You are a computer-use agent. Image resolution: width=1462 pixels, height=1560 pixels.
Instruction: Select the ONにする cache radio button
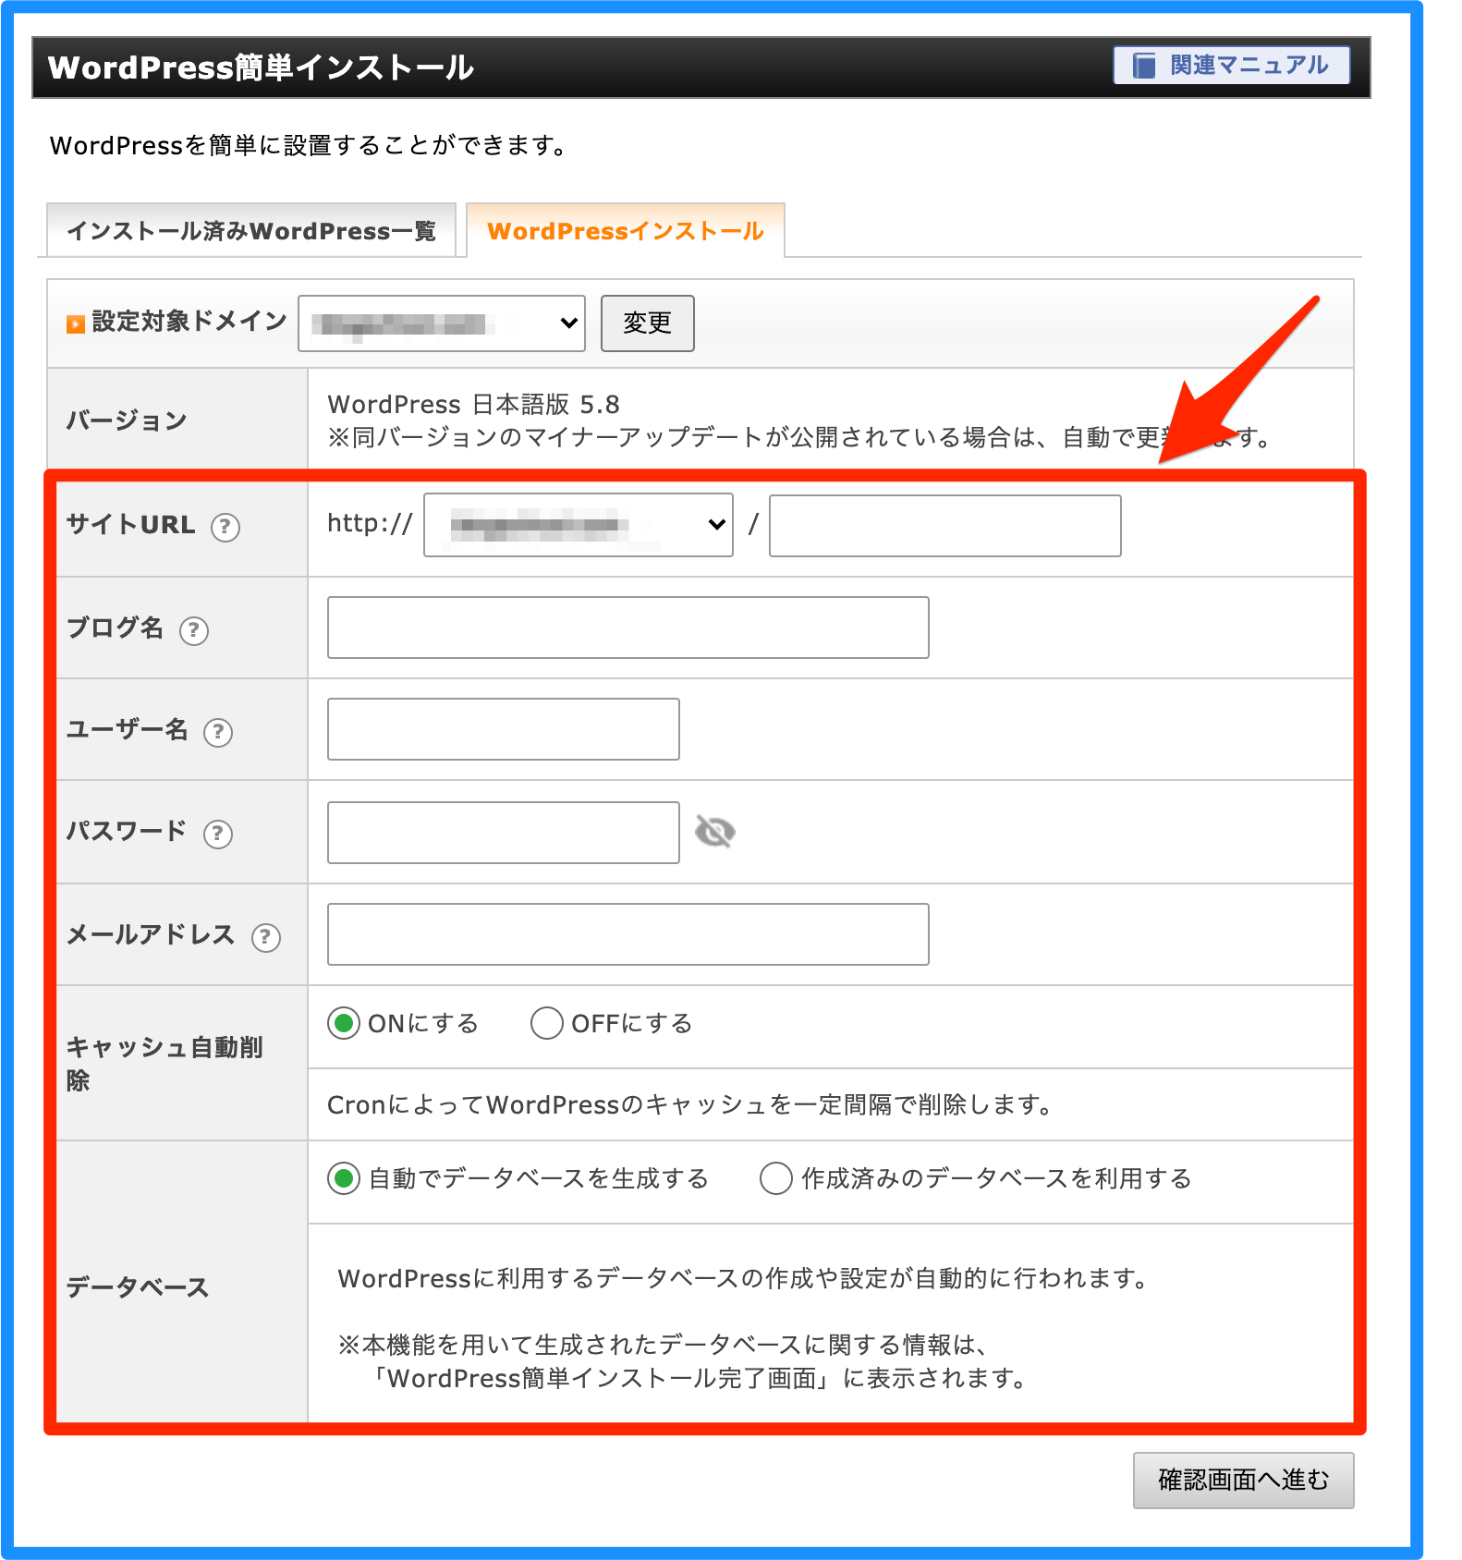[344, 1023]
